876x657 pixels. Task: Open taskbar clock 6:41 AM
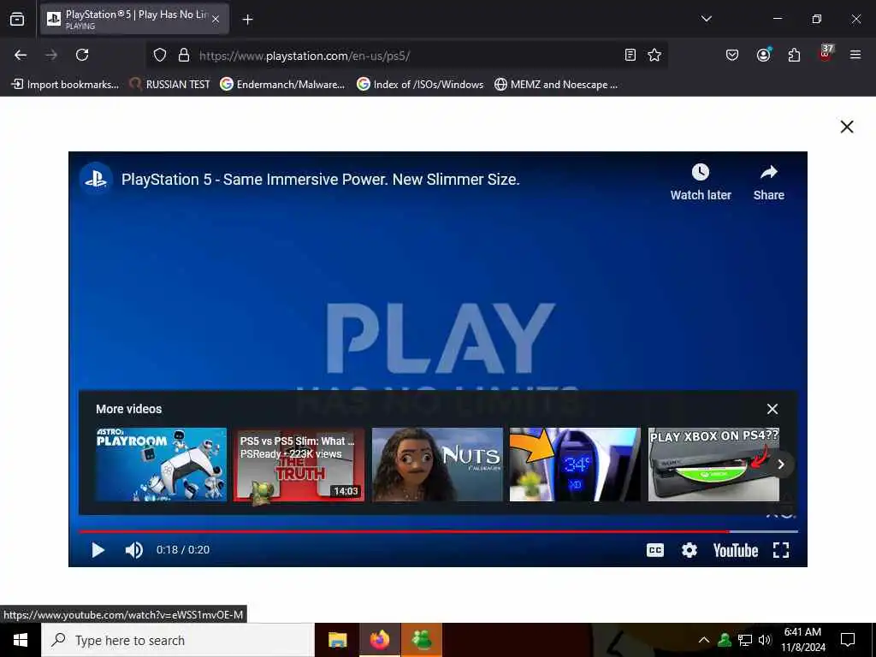[802, 640]
